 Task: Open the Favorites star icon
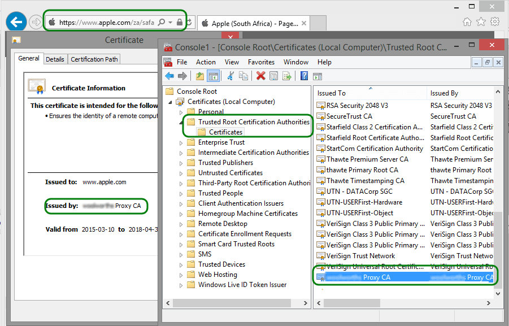[481, 22]
